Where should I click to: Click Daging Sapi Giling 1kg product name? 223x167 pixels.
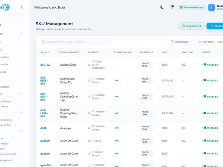(67, 81)
